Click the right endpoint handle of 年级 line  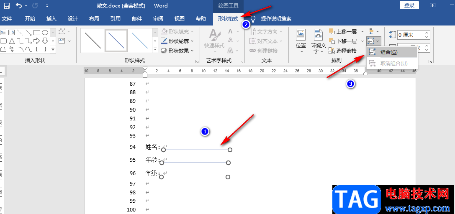tap(228, 177)
